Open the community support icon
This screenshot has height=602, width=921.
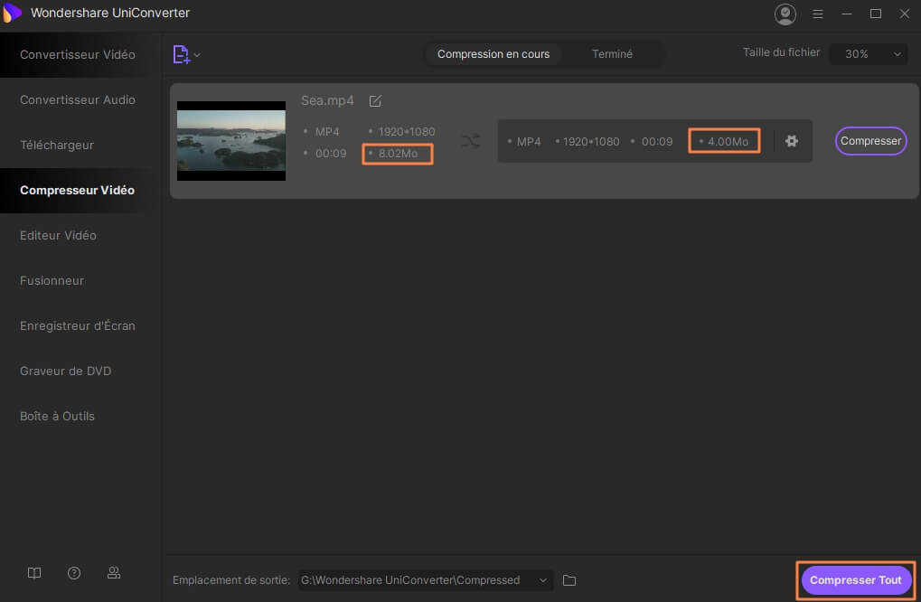click(113, 573)
